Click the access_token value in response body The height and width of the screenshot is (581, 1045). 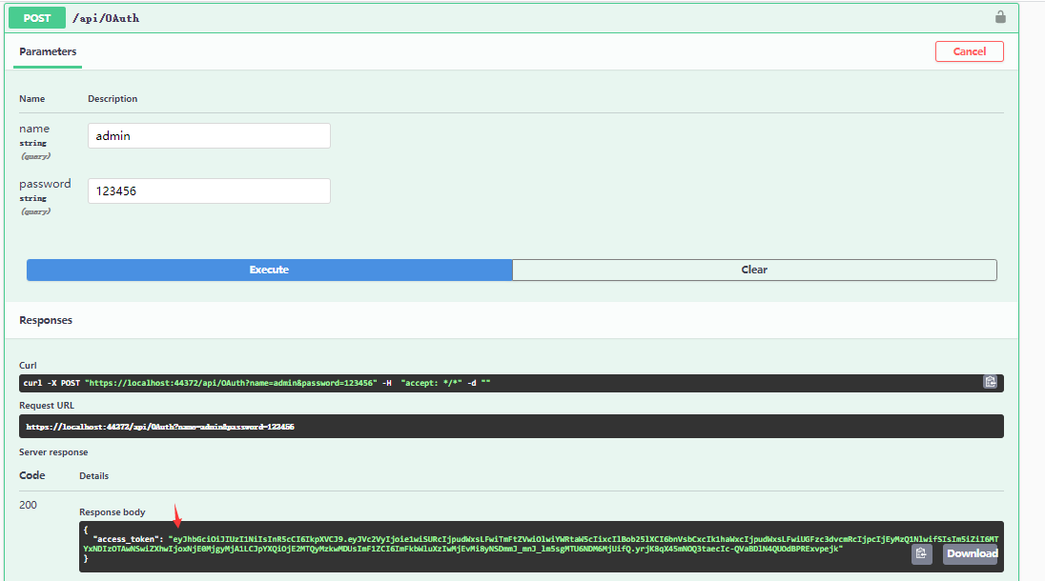[x=542, y=545]
